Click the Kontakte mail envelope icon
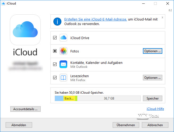Viewport: 174px width, 132px height. [63, 64]
